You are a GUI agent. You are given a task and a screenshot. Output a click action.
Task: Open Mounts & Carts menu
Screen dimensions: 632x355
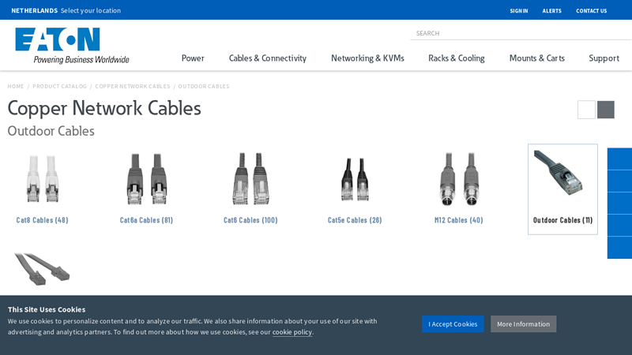[537, 58]
